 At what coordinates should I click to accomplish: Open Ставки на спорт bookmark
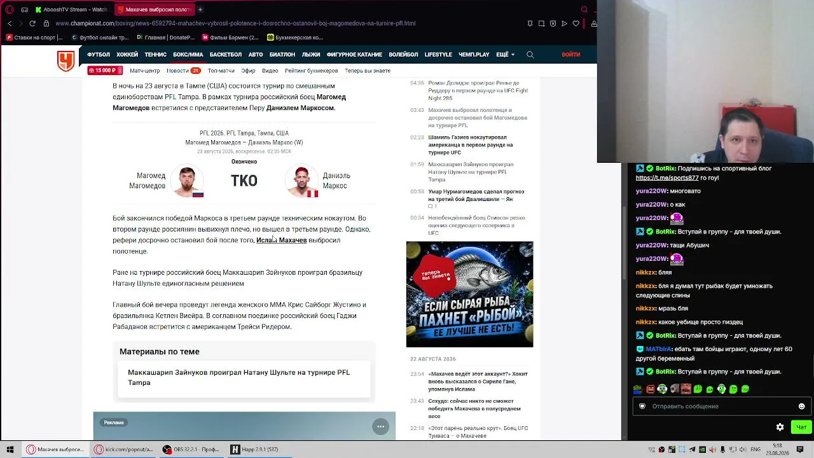(x=34, y=38)
